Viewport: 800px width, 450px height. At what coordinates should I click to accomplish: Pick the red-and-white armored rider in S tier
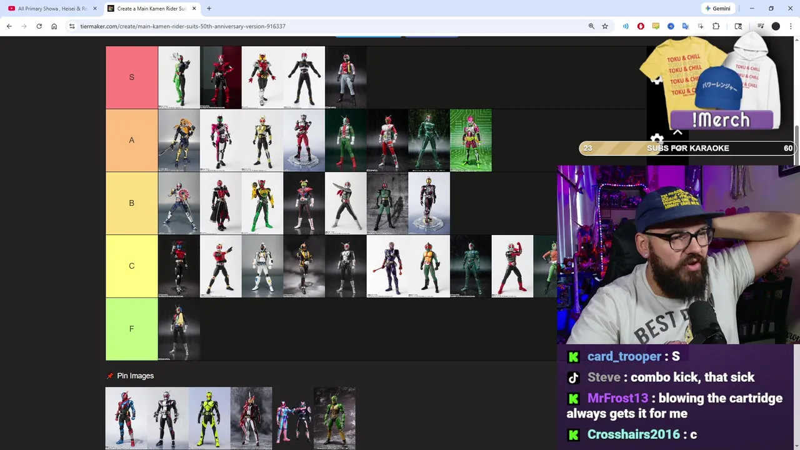click(x=262, y=77)
